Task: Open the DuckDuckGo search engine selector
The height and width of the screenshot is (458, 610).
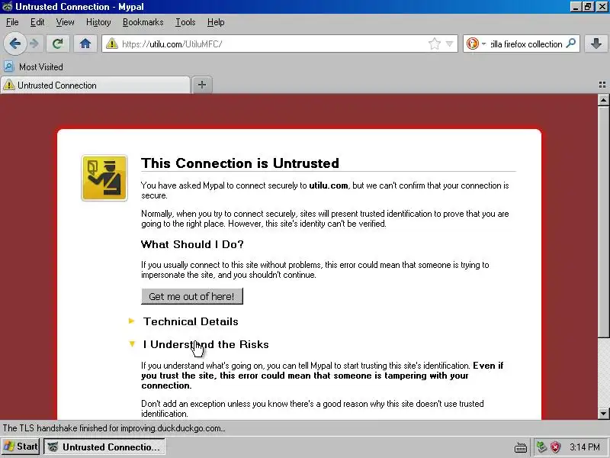Action: [476, 44]
